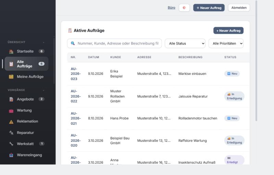Open Wartung in sidebar
The width and height of the screenshot is (274, 175).
[x=27, y=110]
